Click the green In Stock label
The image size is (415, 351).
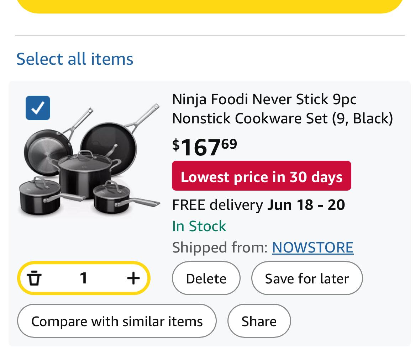tap(199, 226)
